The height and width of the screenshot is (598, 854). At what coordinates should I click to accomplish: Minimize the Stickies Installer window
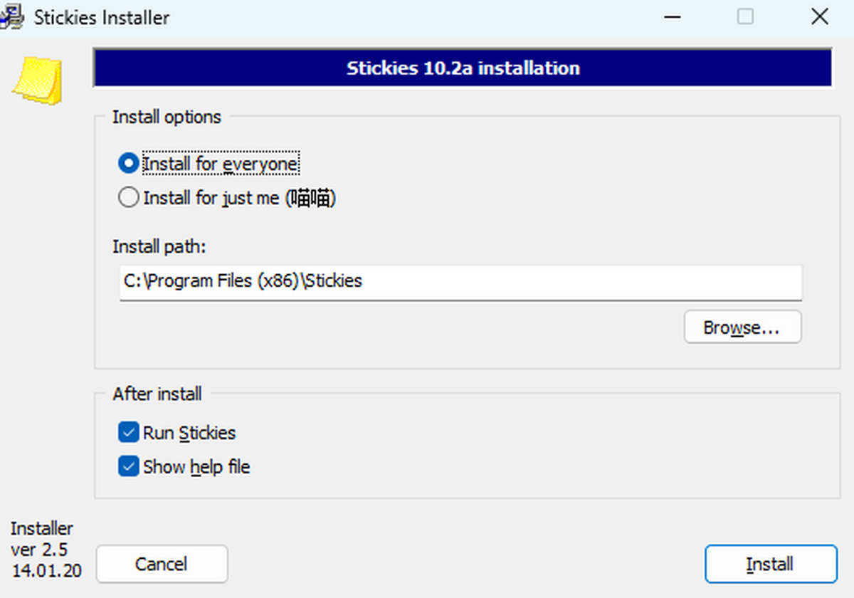click(672, 17)
